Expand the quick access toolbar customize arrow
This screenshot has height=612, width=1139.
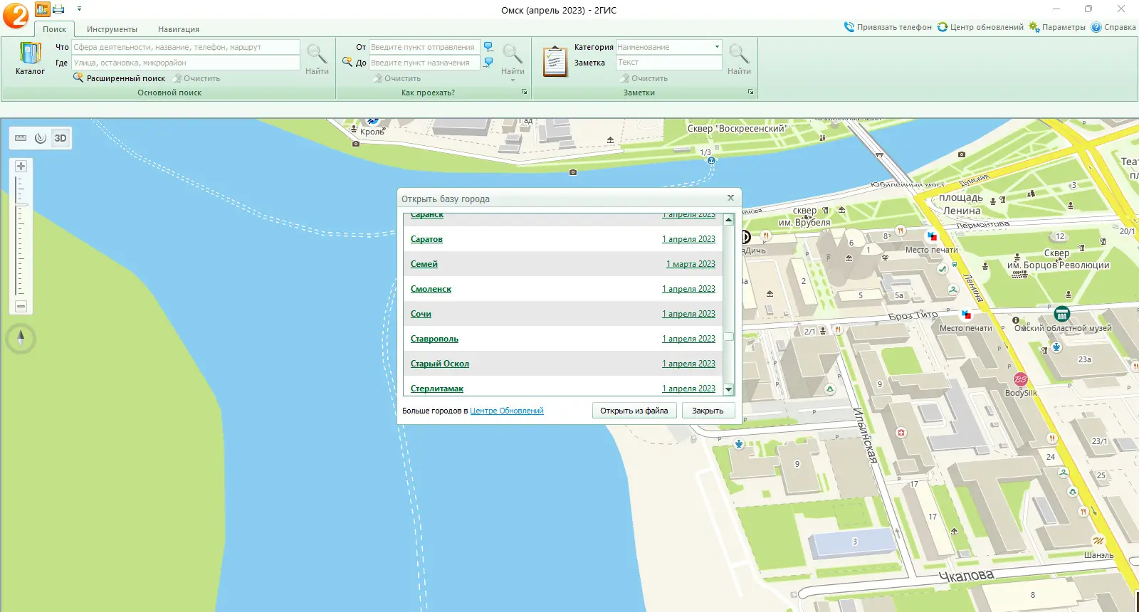tap(79, 9)
